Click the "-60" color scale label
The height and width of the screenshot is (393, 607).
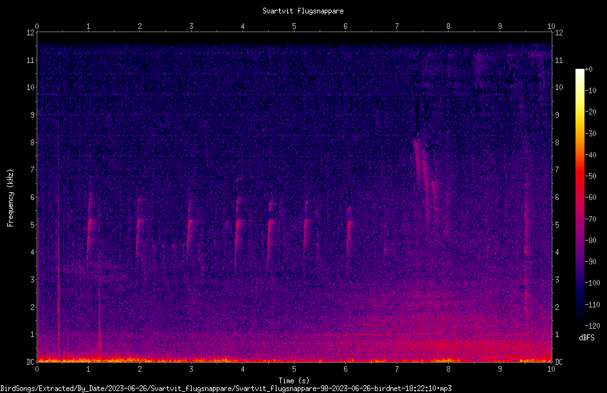(x=591, y=197)
